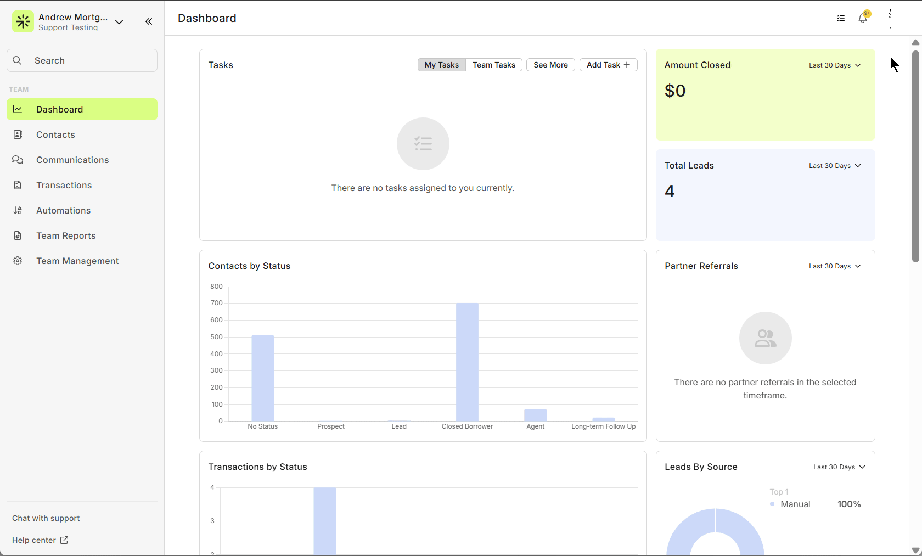Expand Amount Closed Last 30 Days dropdown
This screenshot has width=922, height=556.
[835, 65]
